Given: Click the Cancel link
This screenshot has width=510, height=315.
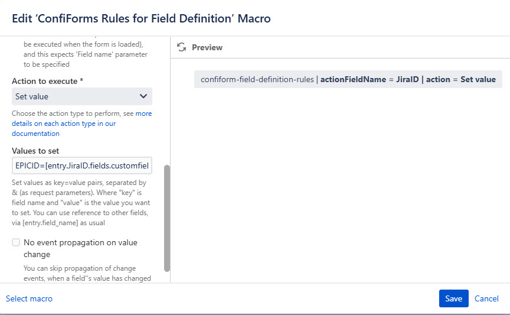Looking at the screenshot, I should pos(486,298).
